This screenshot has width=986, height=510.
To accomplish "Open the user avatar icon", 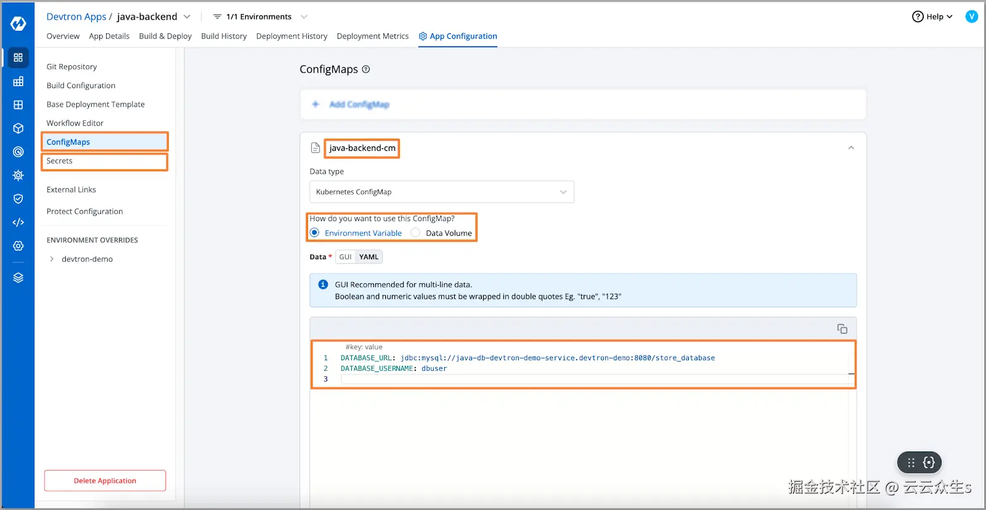I will [971, 17].
